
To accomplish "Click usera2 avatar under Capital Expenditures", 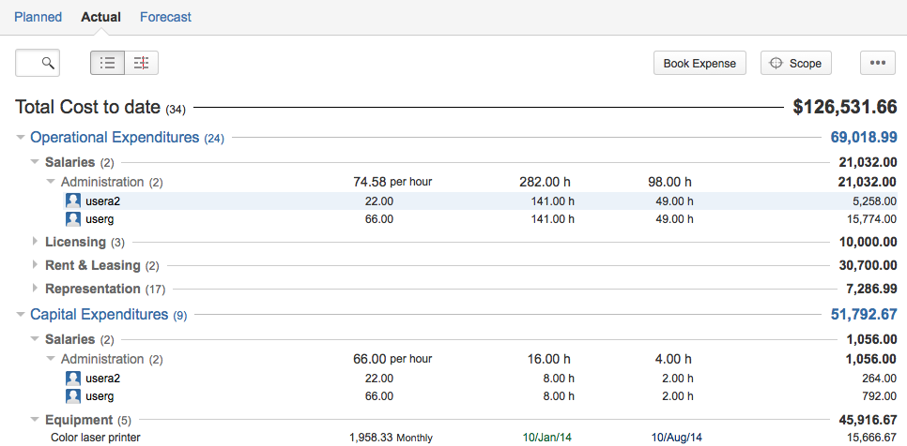I will click(72, 379).
